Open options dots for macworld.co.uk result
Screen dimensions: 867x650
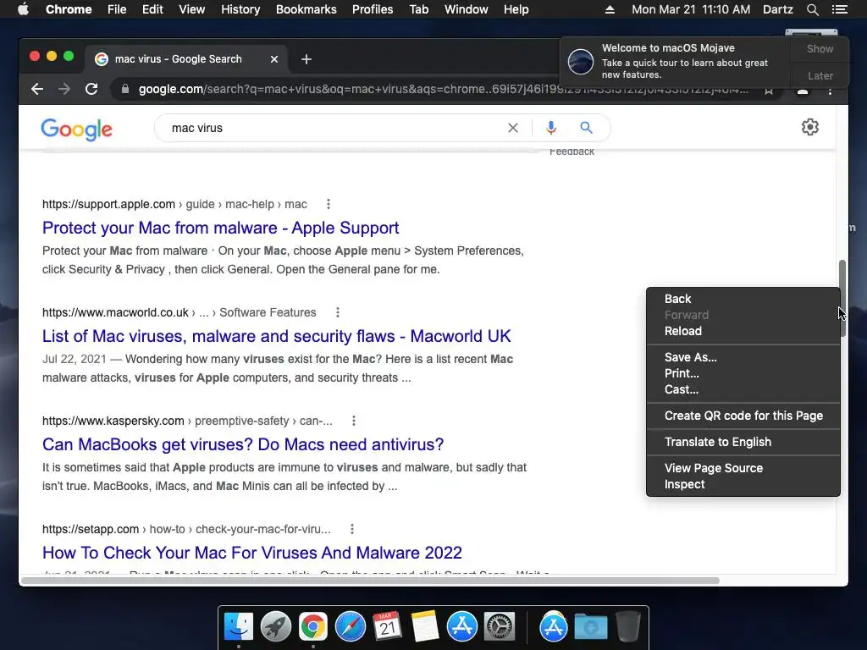(338, 312)
